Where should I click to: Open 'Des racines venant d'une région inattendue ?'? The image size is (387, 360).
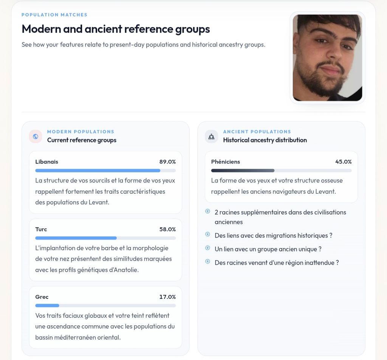[277, 262]
